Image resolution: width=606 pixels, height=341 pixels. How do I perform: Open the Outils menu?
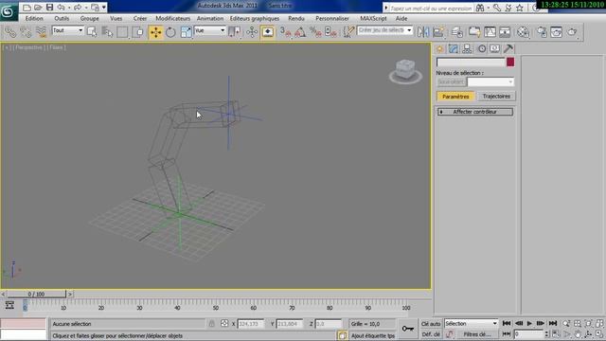[62, 18]
